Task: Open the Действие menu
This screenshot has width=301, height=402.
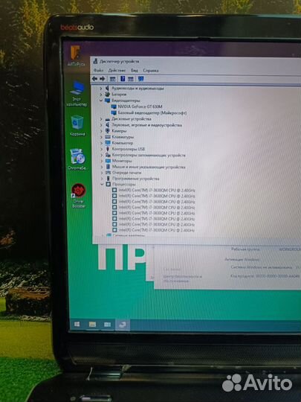Action: pos(117,70)
